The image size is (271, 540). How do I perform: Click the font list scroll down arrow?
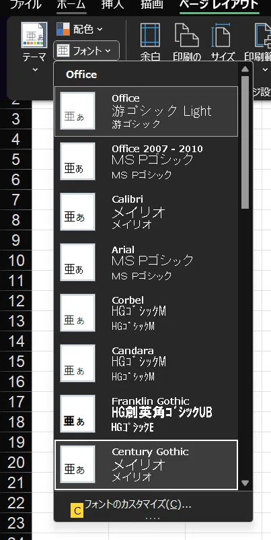245,483
